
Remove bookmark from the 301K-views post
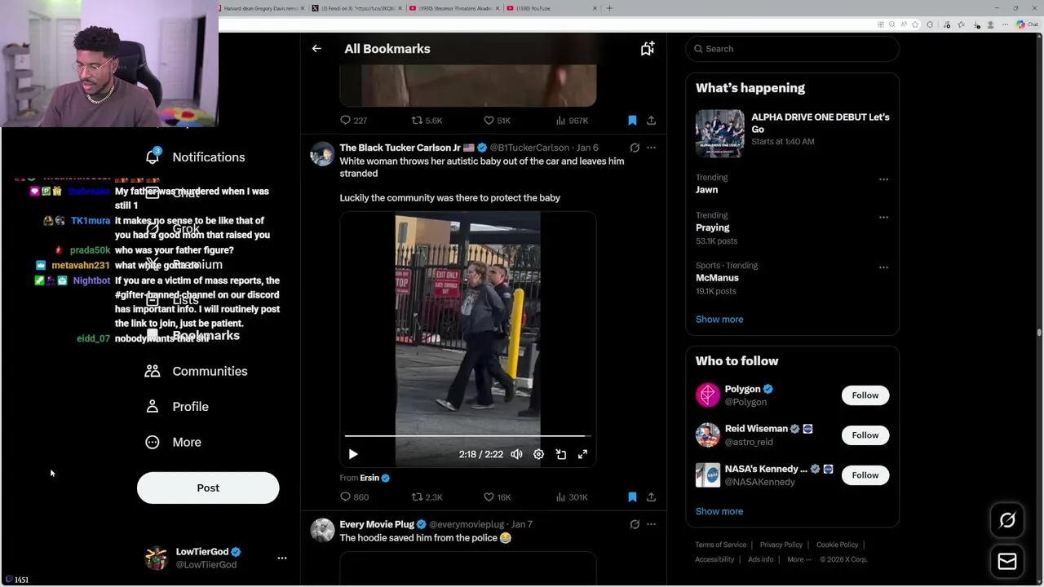632,497
